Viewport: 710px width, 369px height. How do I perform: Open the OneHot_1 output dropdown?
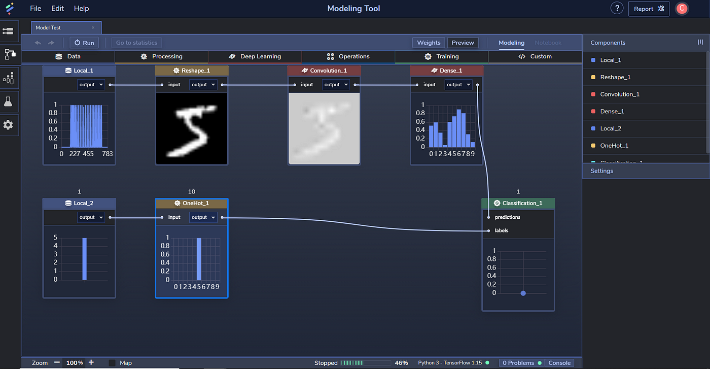point(203,217)
